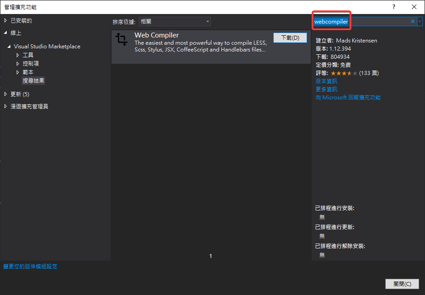Click the 下載(D) download button

290,38
